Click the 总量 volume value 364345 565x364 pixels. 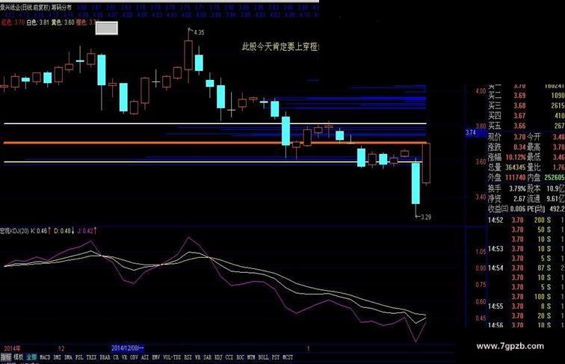[x=515, y=167]
